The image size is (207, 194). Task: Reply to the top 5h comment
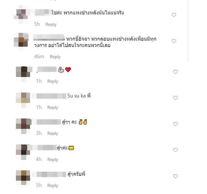point(51,25)
